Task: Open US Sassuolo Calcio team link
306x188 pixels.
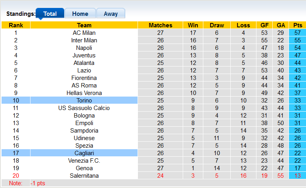Action: pos(84,108)
